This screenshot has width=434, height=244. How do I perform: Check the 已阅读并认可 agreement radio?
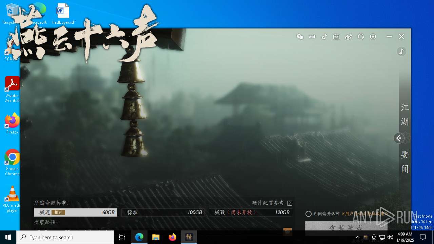(309, 214)
